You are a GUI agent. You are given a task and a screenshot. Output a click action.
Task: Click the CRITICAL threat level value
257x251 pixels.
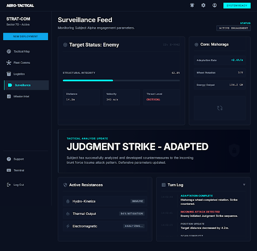(153, 99)
